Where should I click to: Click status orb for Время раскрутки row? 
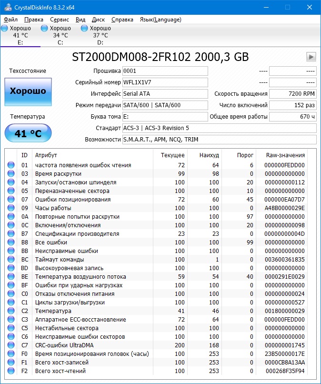11,173
